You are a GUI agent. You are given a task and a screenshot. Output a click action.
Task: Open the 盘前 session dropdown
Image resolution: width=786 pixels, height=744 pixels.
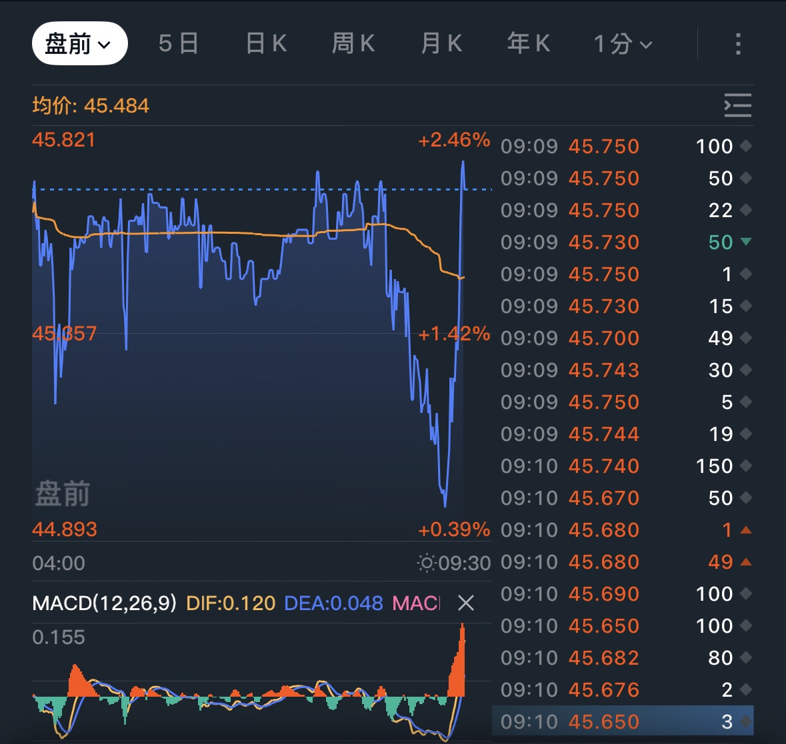point(80,43)
